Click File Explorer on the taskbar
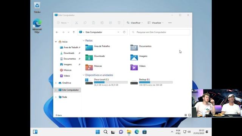Image resolution: width=242 pixels, height=136 pixels. click(129, 132)
